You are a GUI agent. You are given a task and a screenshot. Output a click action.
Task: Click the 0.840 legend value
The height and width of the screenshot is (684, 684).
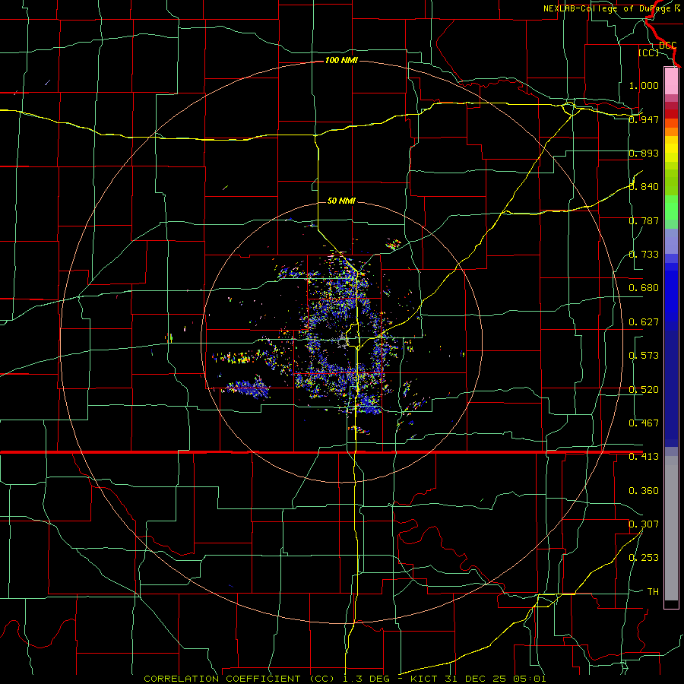pyautogui.click(x=644, y=187)
